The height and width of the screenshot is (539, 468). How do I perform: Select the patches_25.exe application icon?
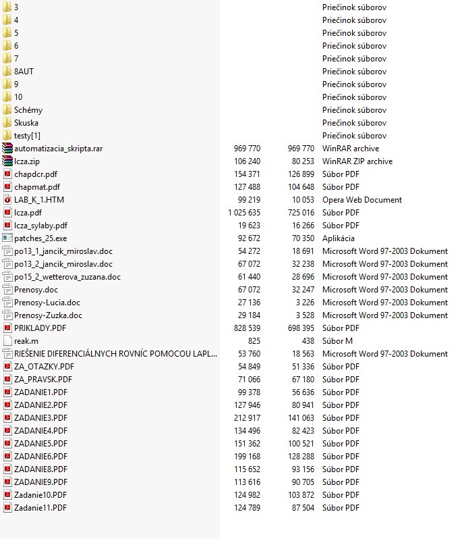tap(7, 238)
